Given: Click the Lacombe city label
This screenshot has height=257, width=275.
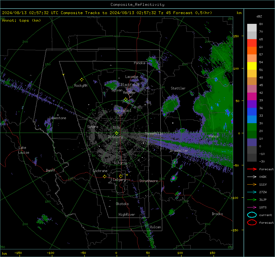Looking at the screenshot, I should coord(132,77).
